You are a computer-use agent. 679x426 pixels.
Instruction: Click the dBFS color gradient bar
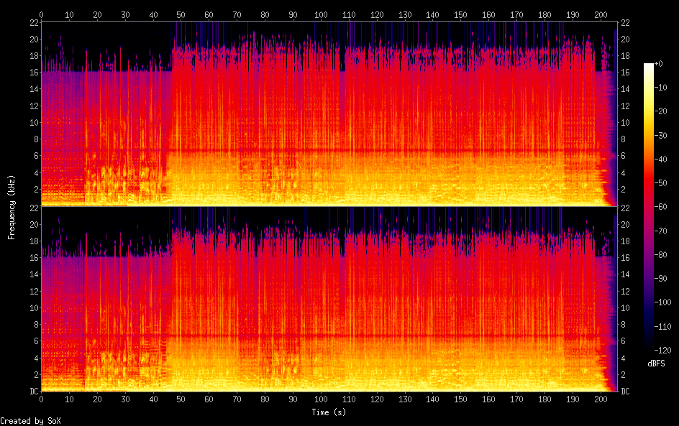[x=648, y=207]
